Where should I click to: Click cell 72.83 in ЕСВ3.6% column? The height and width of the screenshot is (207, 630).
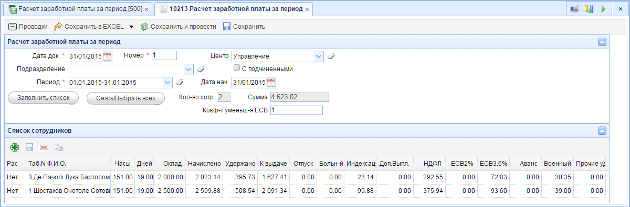pos(493,177)
